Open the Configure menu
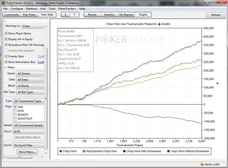Image resolution: width=228 pixels, height=168 pixels. tap(17, 9)
